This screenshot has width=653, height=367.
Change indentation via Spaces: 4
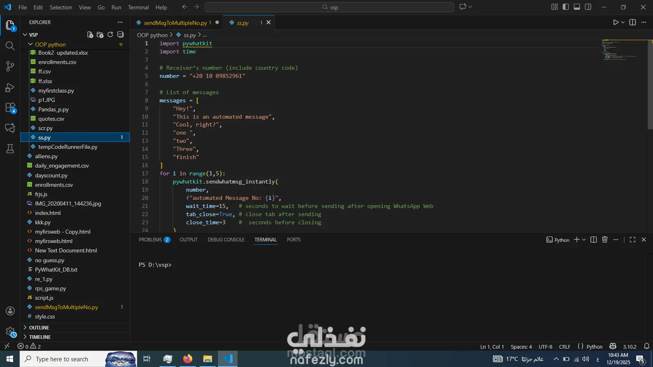[x=521, y=347]
